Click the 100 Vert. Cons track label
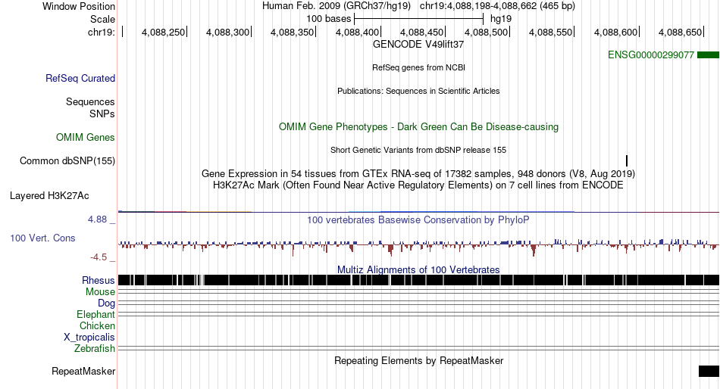 click(42, 238)
